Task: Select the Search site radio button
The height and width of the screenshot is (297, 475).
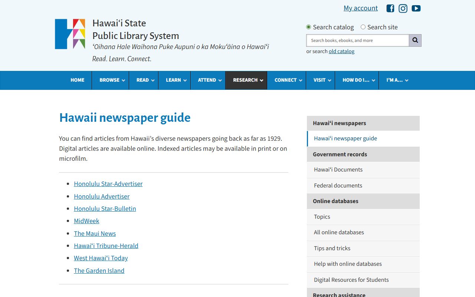Action: click(x=363, y=27)
